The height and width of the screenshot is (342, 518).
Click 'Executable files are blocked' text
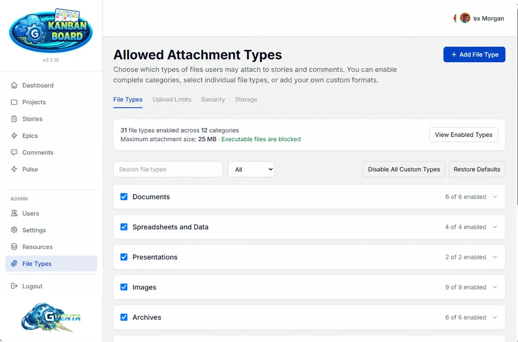[x=261, y=139]
